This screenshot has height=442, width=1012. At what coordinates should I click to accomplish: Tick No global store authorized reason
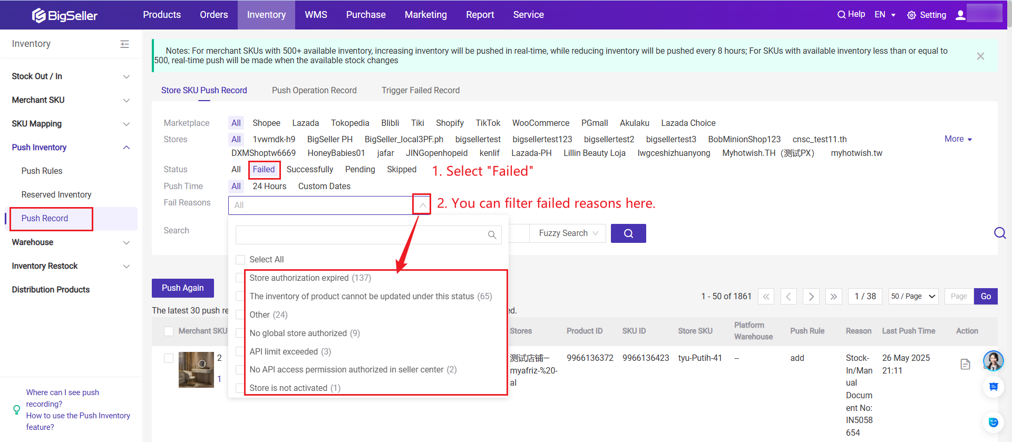click(240, 333)
